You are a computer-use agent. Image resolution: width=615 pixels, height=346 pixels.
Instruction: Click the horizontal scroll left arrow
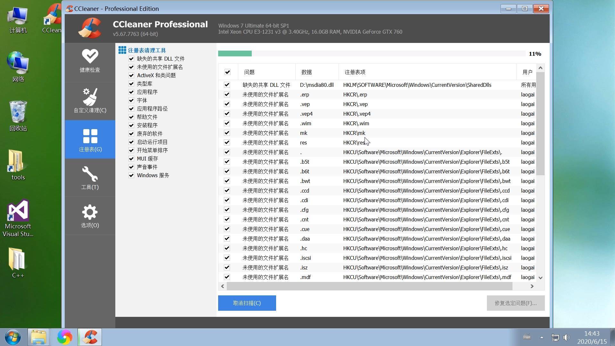pyautogui.click(x=223, y=286)
